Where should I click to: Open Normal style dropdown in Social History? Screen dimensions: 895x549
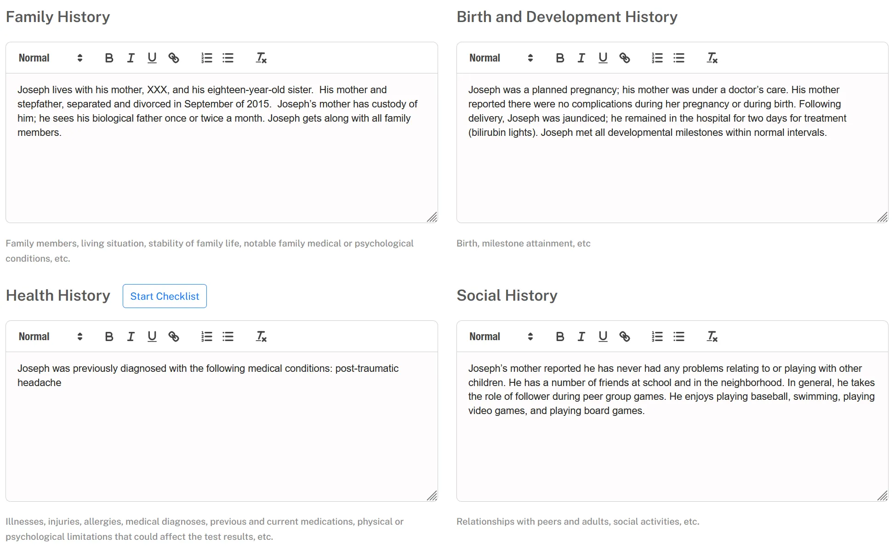502,336
